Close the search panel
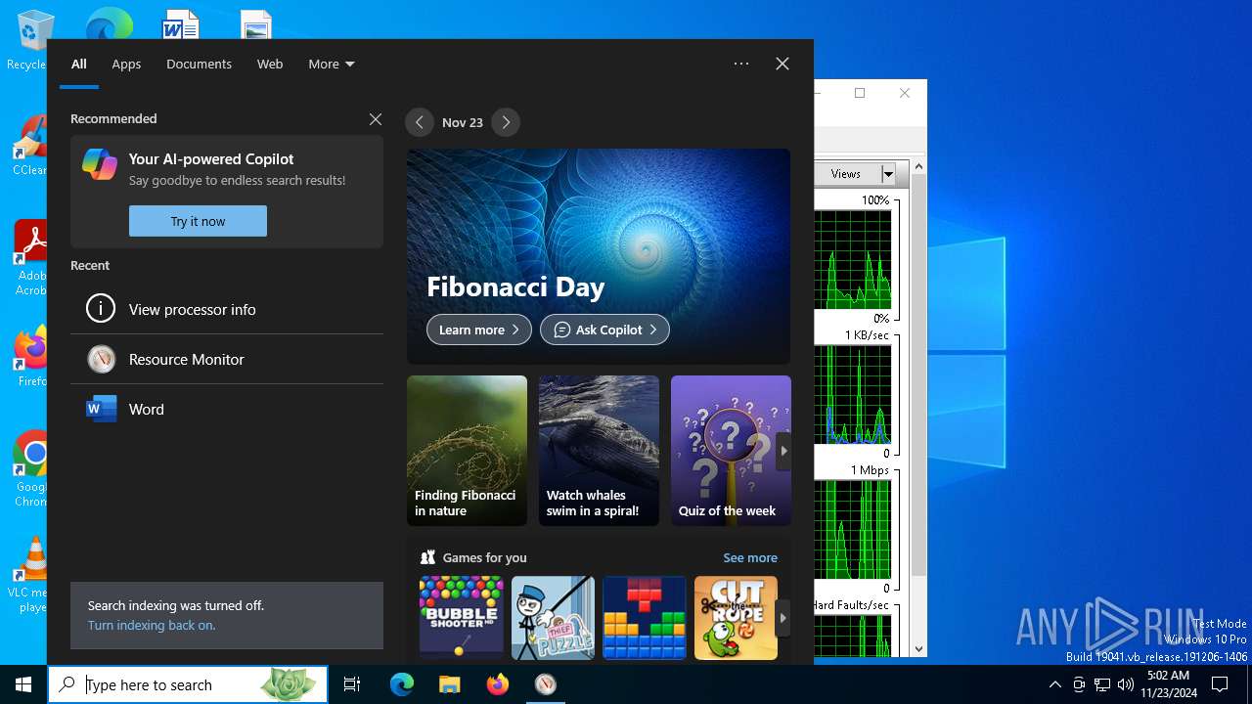Image resolution: width=1252 pixels, height=704 pixels. [782, 64]
